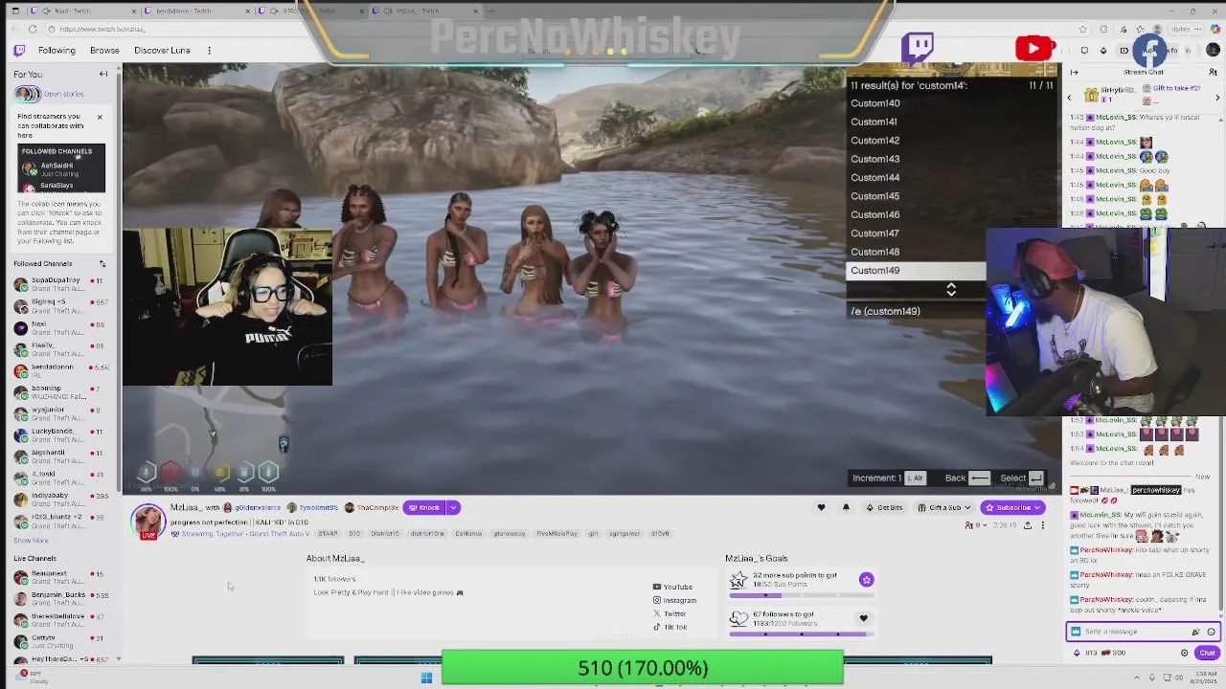The image size is (1226, 689).
Task: Show more followed channels
Action: (31, 541)
